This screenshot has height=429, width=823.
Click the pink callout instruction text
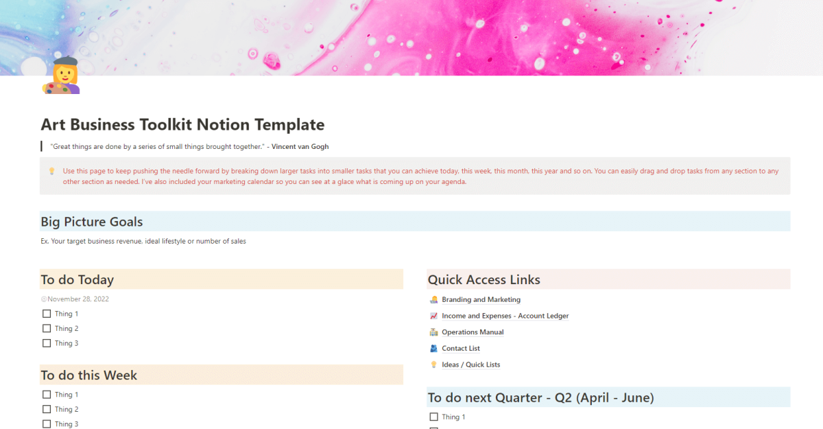click(420, 176)
